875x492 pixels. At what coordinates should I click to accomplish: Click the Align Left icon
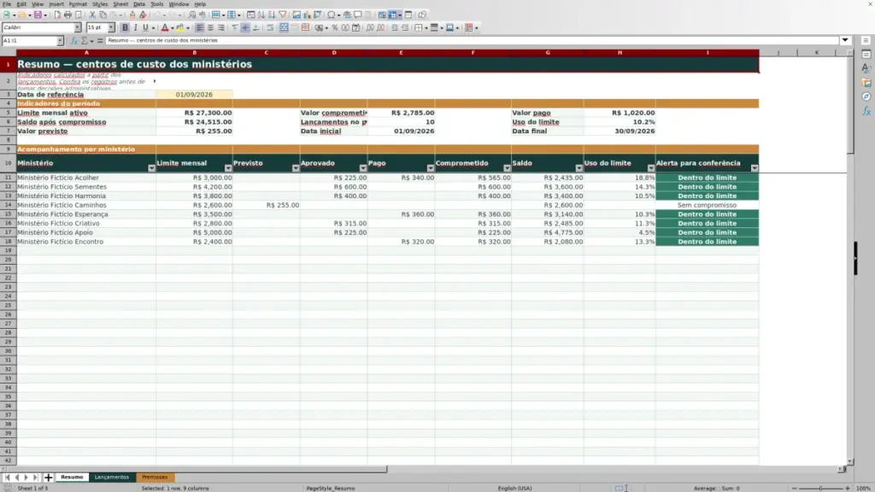point(200,28)
